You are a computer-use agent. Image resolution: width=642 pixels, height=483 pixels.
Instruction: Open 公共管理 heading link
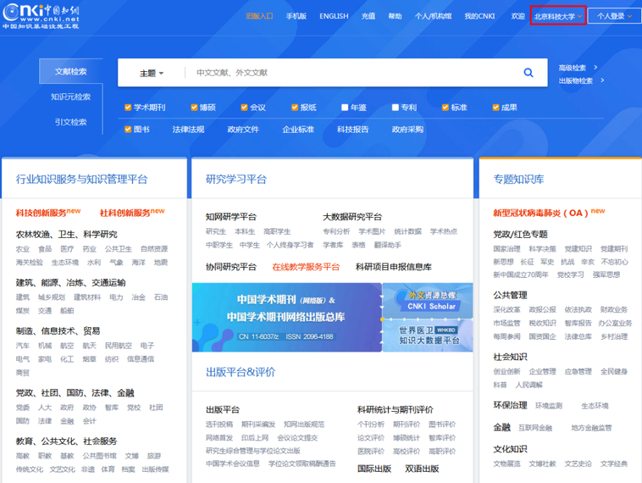tap(510, 295)
